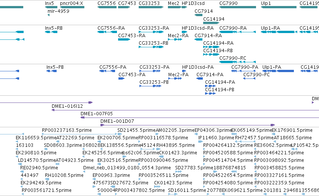319x196 pixels.
Task: Select the CG33253-PB protein feature
Action: 150,86
